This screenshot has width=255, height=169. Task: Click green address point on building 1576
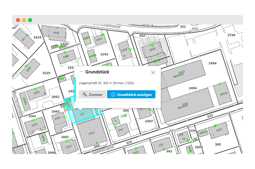pos(26,66)
